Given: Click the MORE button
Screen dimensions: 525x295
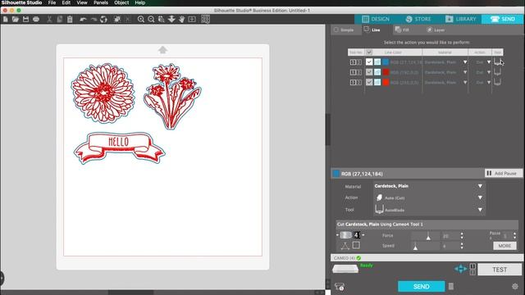Looking at the screenshot, I should [504, 246].
